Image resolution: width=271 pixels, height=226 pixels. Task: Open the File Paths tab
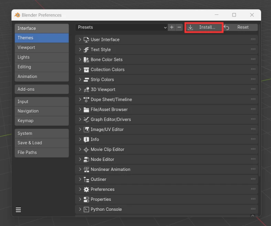click(42, 152)
